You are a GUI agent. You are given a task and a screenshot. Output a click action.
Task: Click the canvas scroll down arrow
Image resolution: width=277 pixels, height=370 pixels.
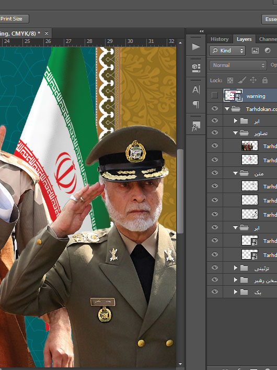click(180, 364)
